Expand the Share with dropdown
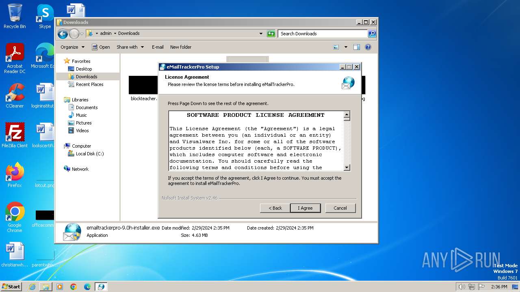The width and height of the screenshot is (520, 292). (130, 47)
